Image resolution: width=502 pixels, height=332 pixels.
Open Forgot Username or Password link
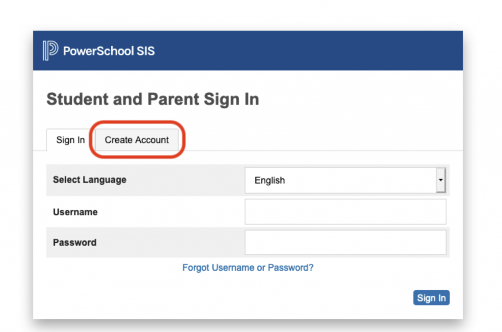(x=248, y=268)
